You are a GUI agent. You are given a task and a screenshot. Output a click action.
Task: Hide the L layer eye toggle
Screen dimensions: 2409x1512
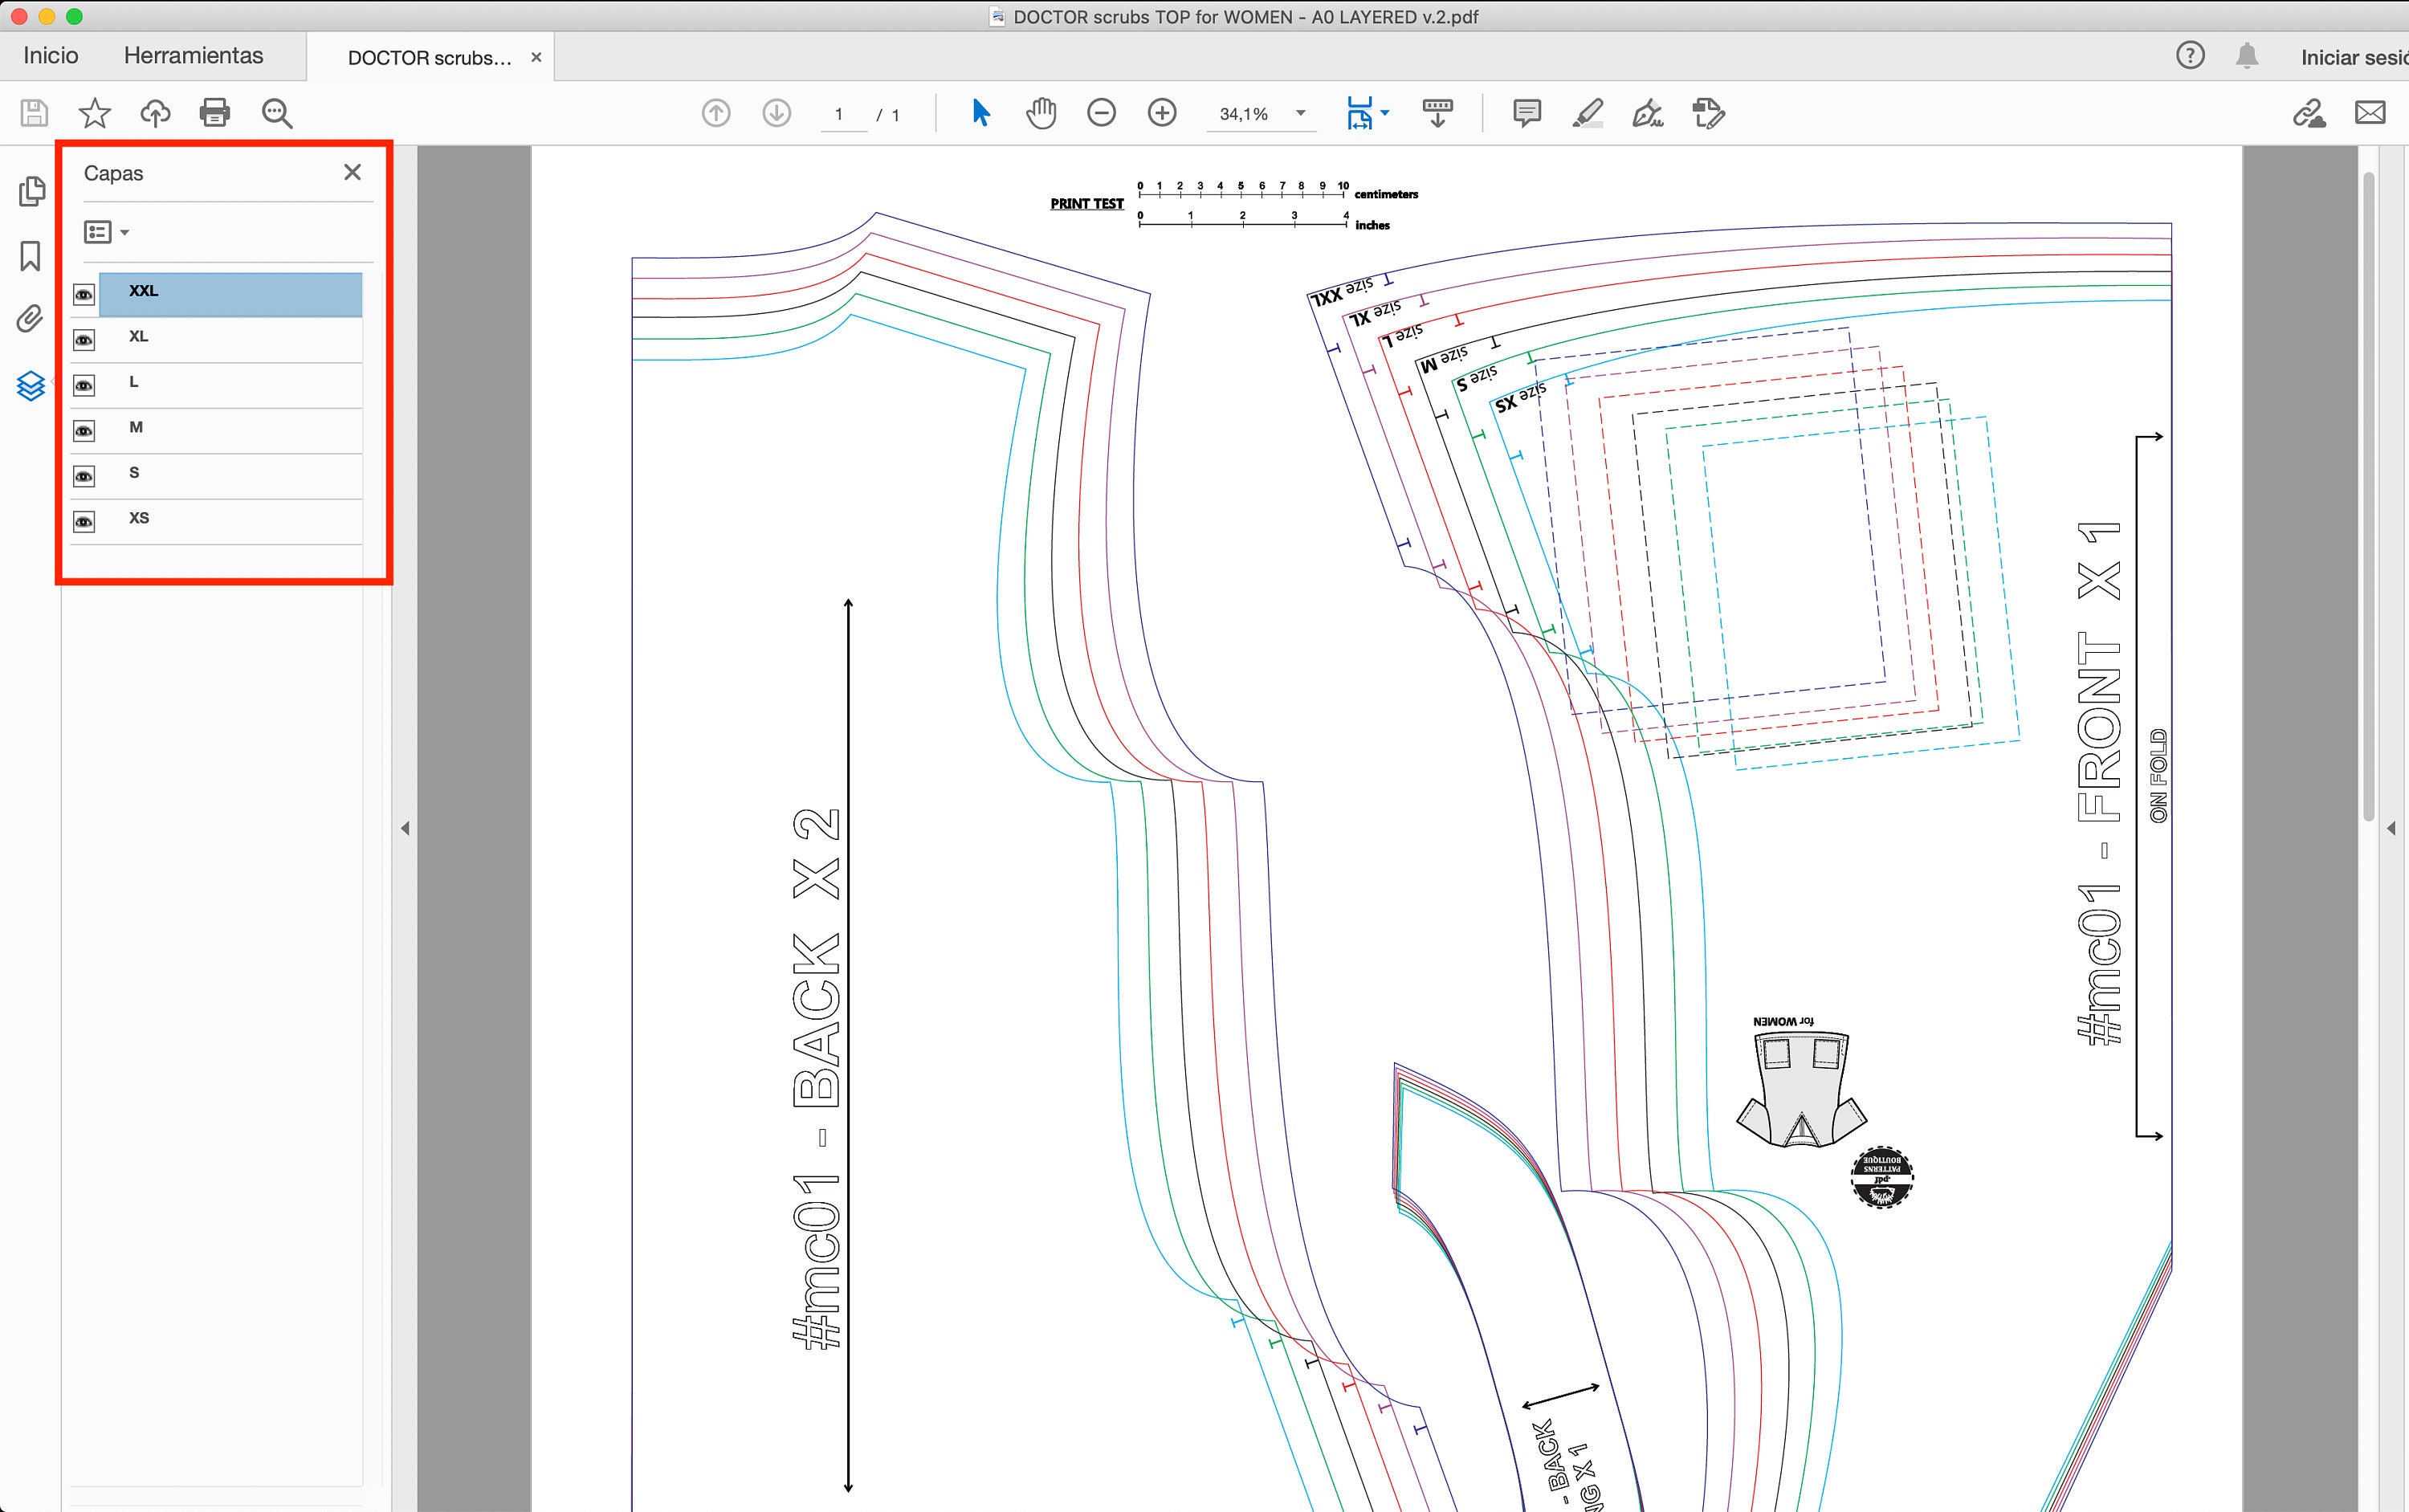click(84, 386)
